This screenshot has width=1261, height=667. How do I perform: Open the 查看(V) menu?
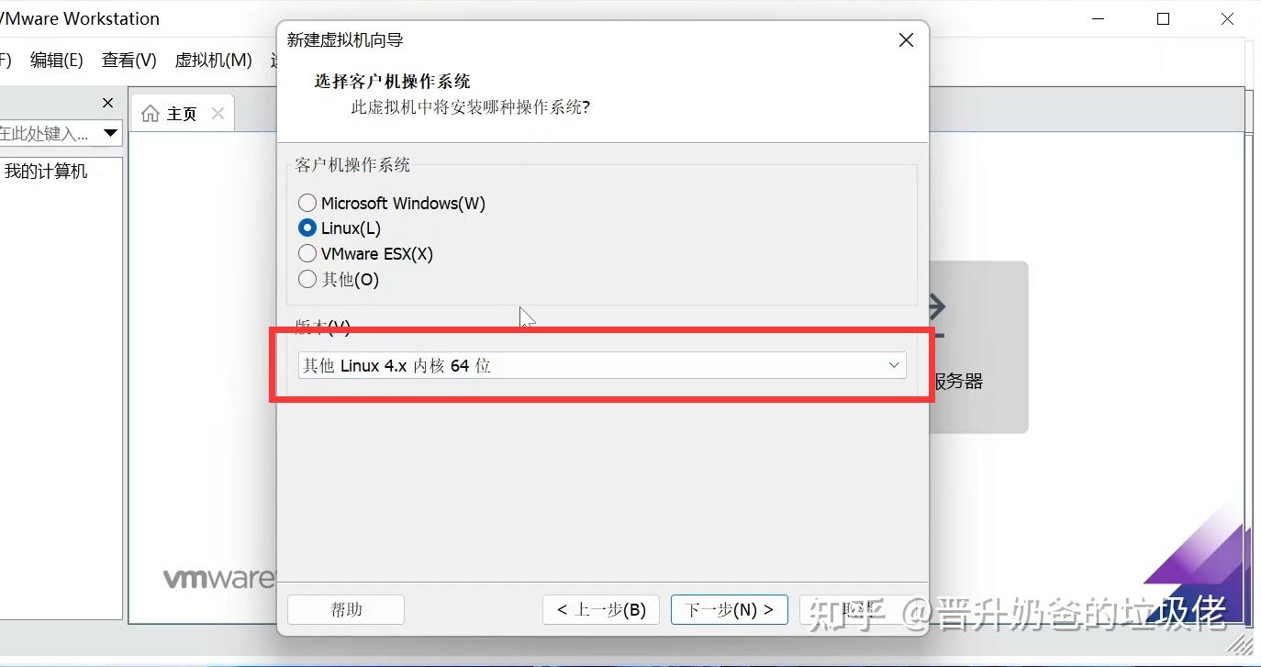tap(129, 61)
